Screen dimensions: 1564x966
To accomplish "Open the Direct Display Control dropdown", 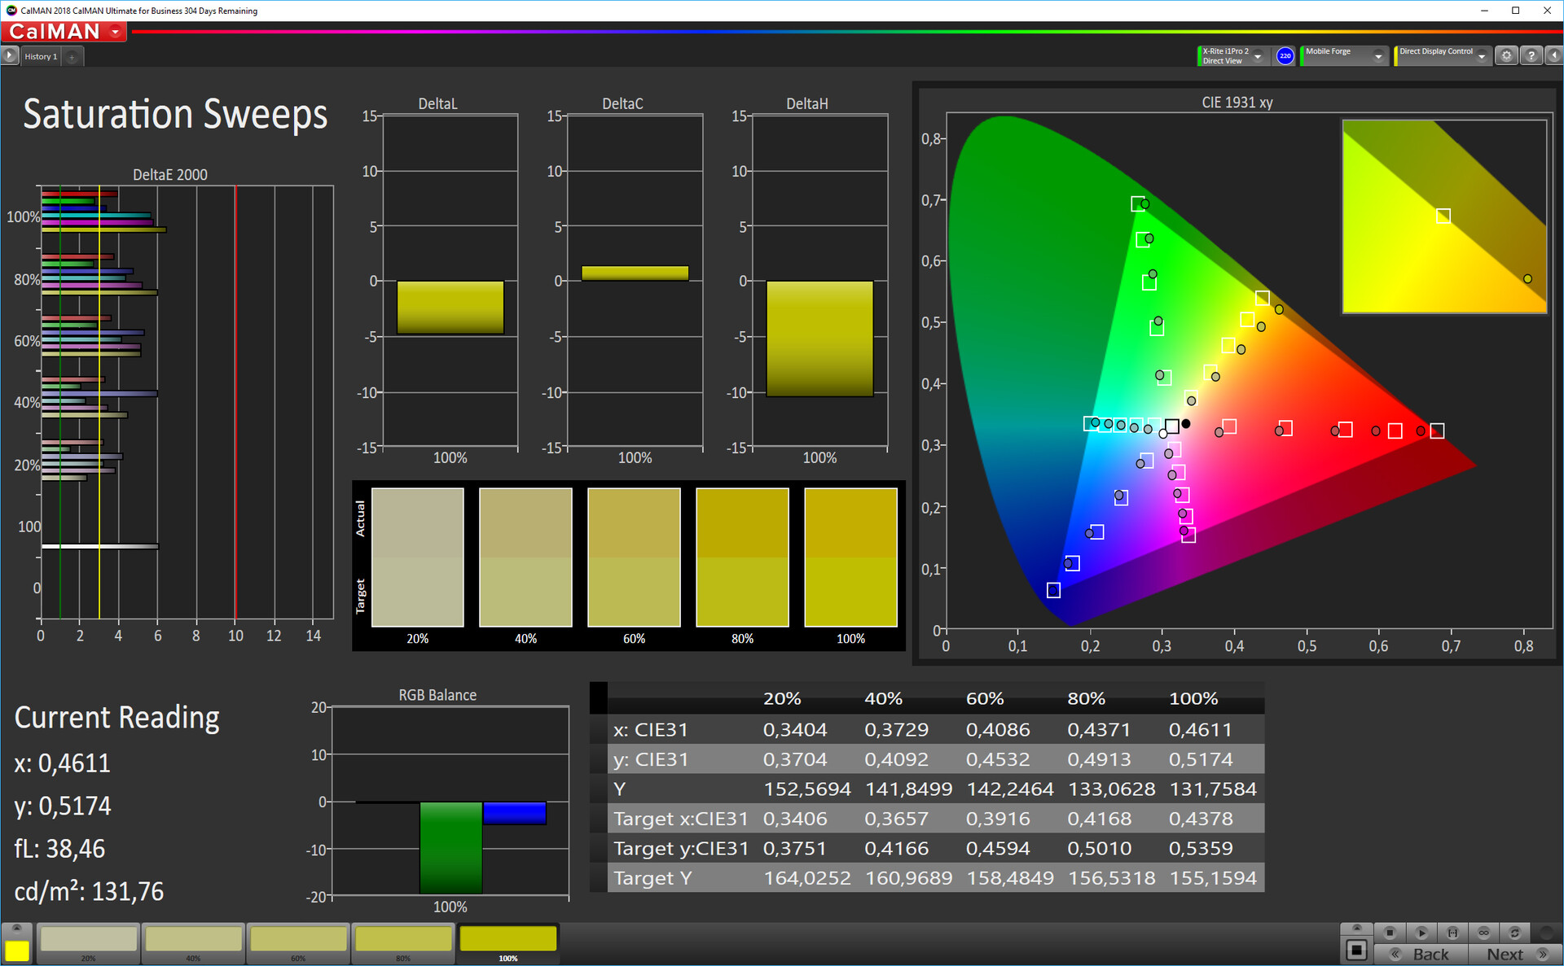I will (1482, 56).
